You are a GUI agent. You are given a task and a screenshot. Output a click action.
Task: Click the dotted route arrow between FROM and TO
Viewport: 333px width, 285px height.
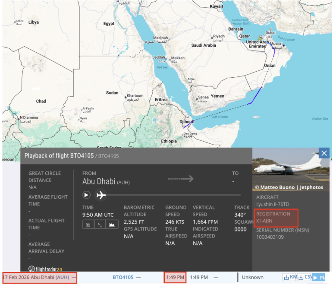181,179
